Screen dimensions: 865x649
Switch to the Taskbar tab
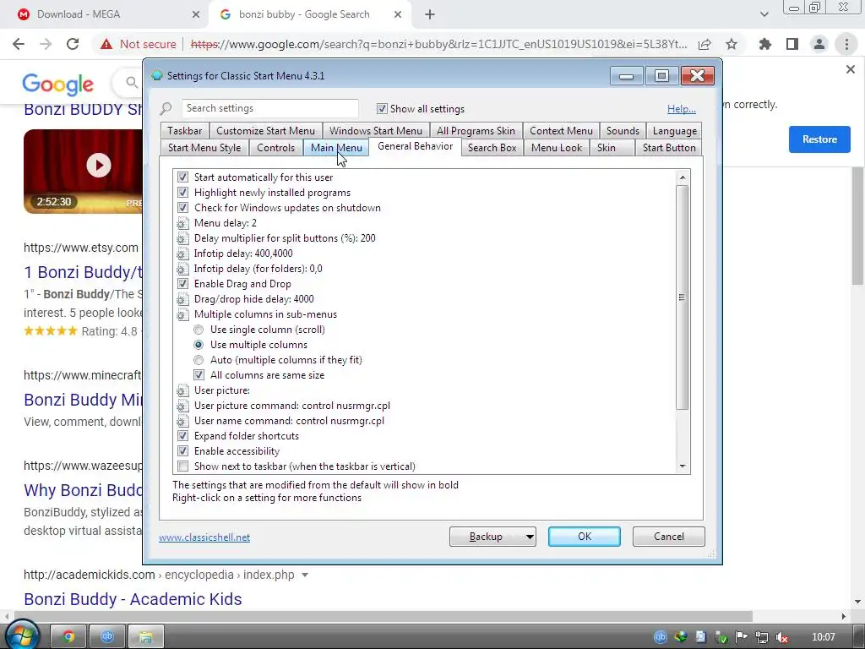(184, 131)
